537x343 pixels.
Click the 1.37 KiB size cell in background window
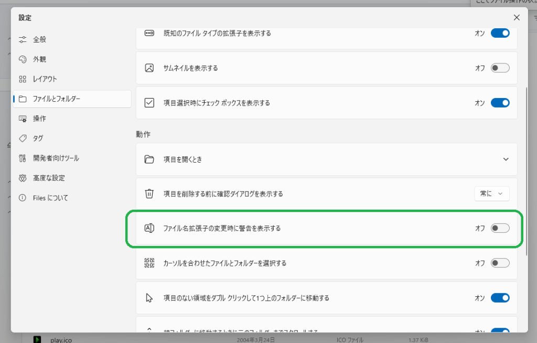[x=418, y=340]
